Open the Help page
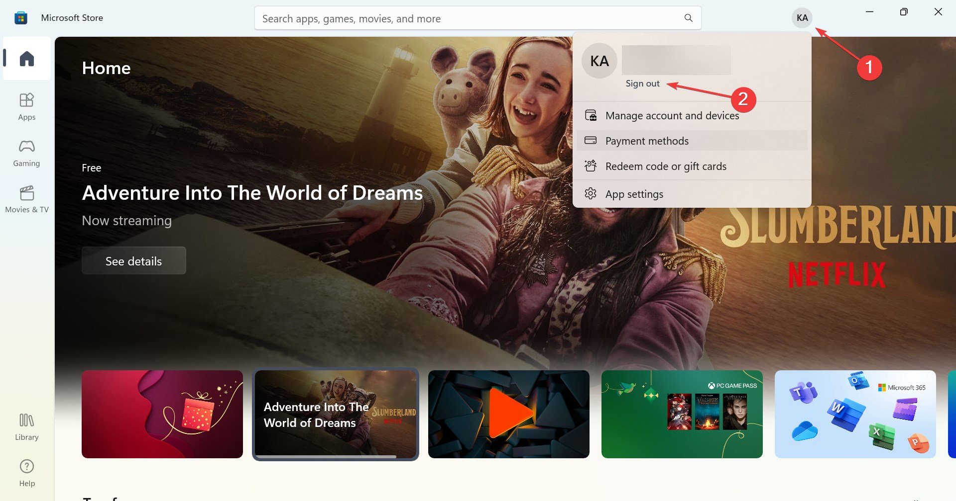This screenshot has width=956, height=501. click(27, 473)
